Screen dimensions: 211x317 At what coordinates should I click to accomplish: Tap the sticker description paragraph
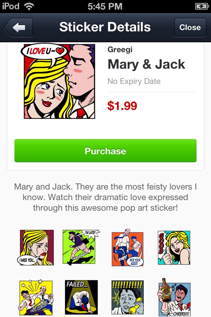coord(105,197)
